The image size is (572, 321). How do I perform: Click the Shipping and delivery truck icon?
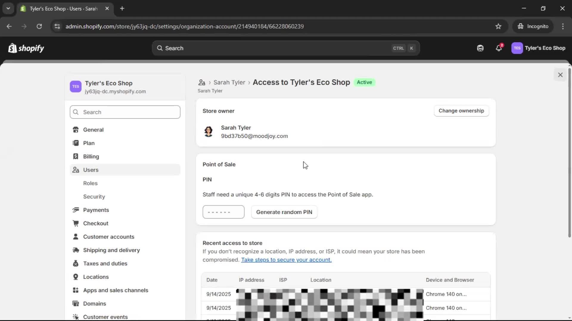coord(76,250)
